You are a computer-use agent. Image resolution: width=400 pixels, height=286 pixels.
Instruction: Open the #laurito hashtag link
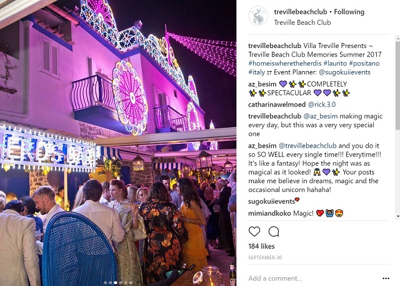(335, 64)
